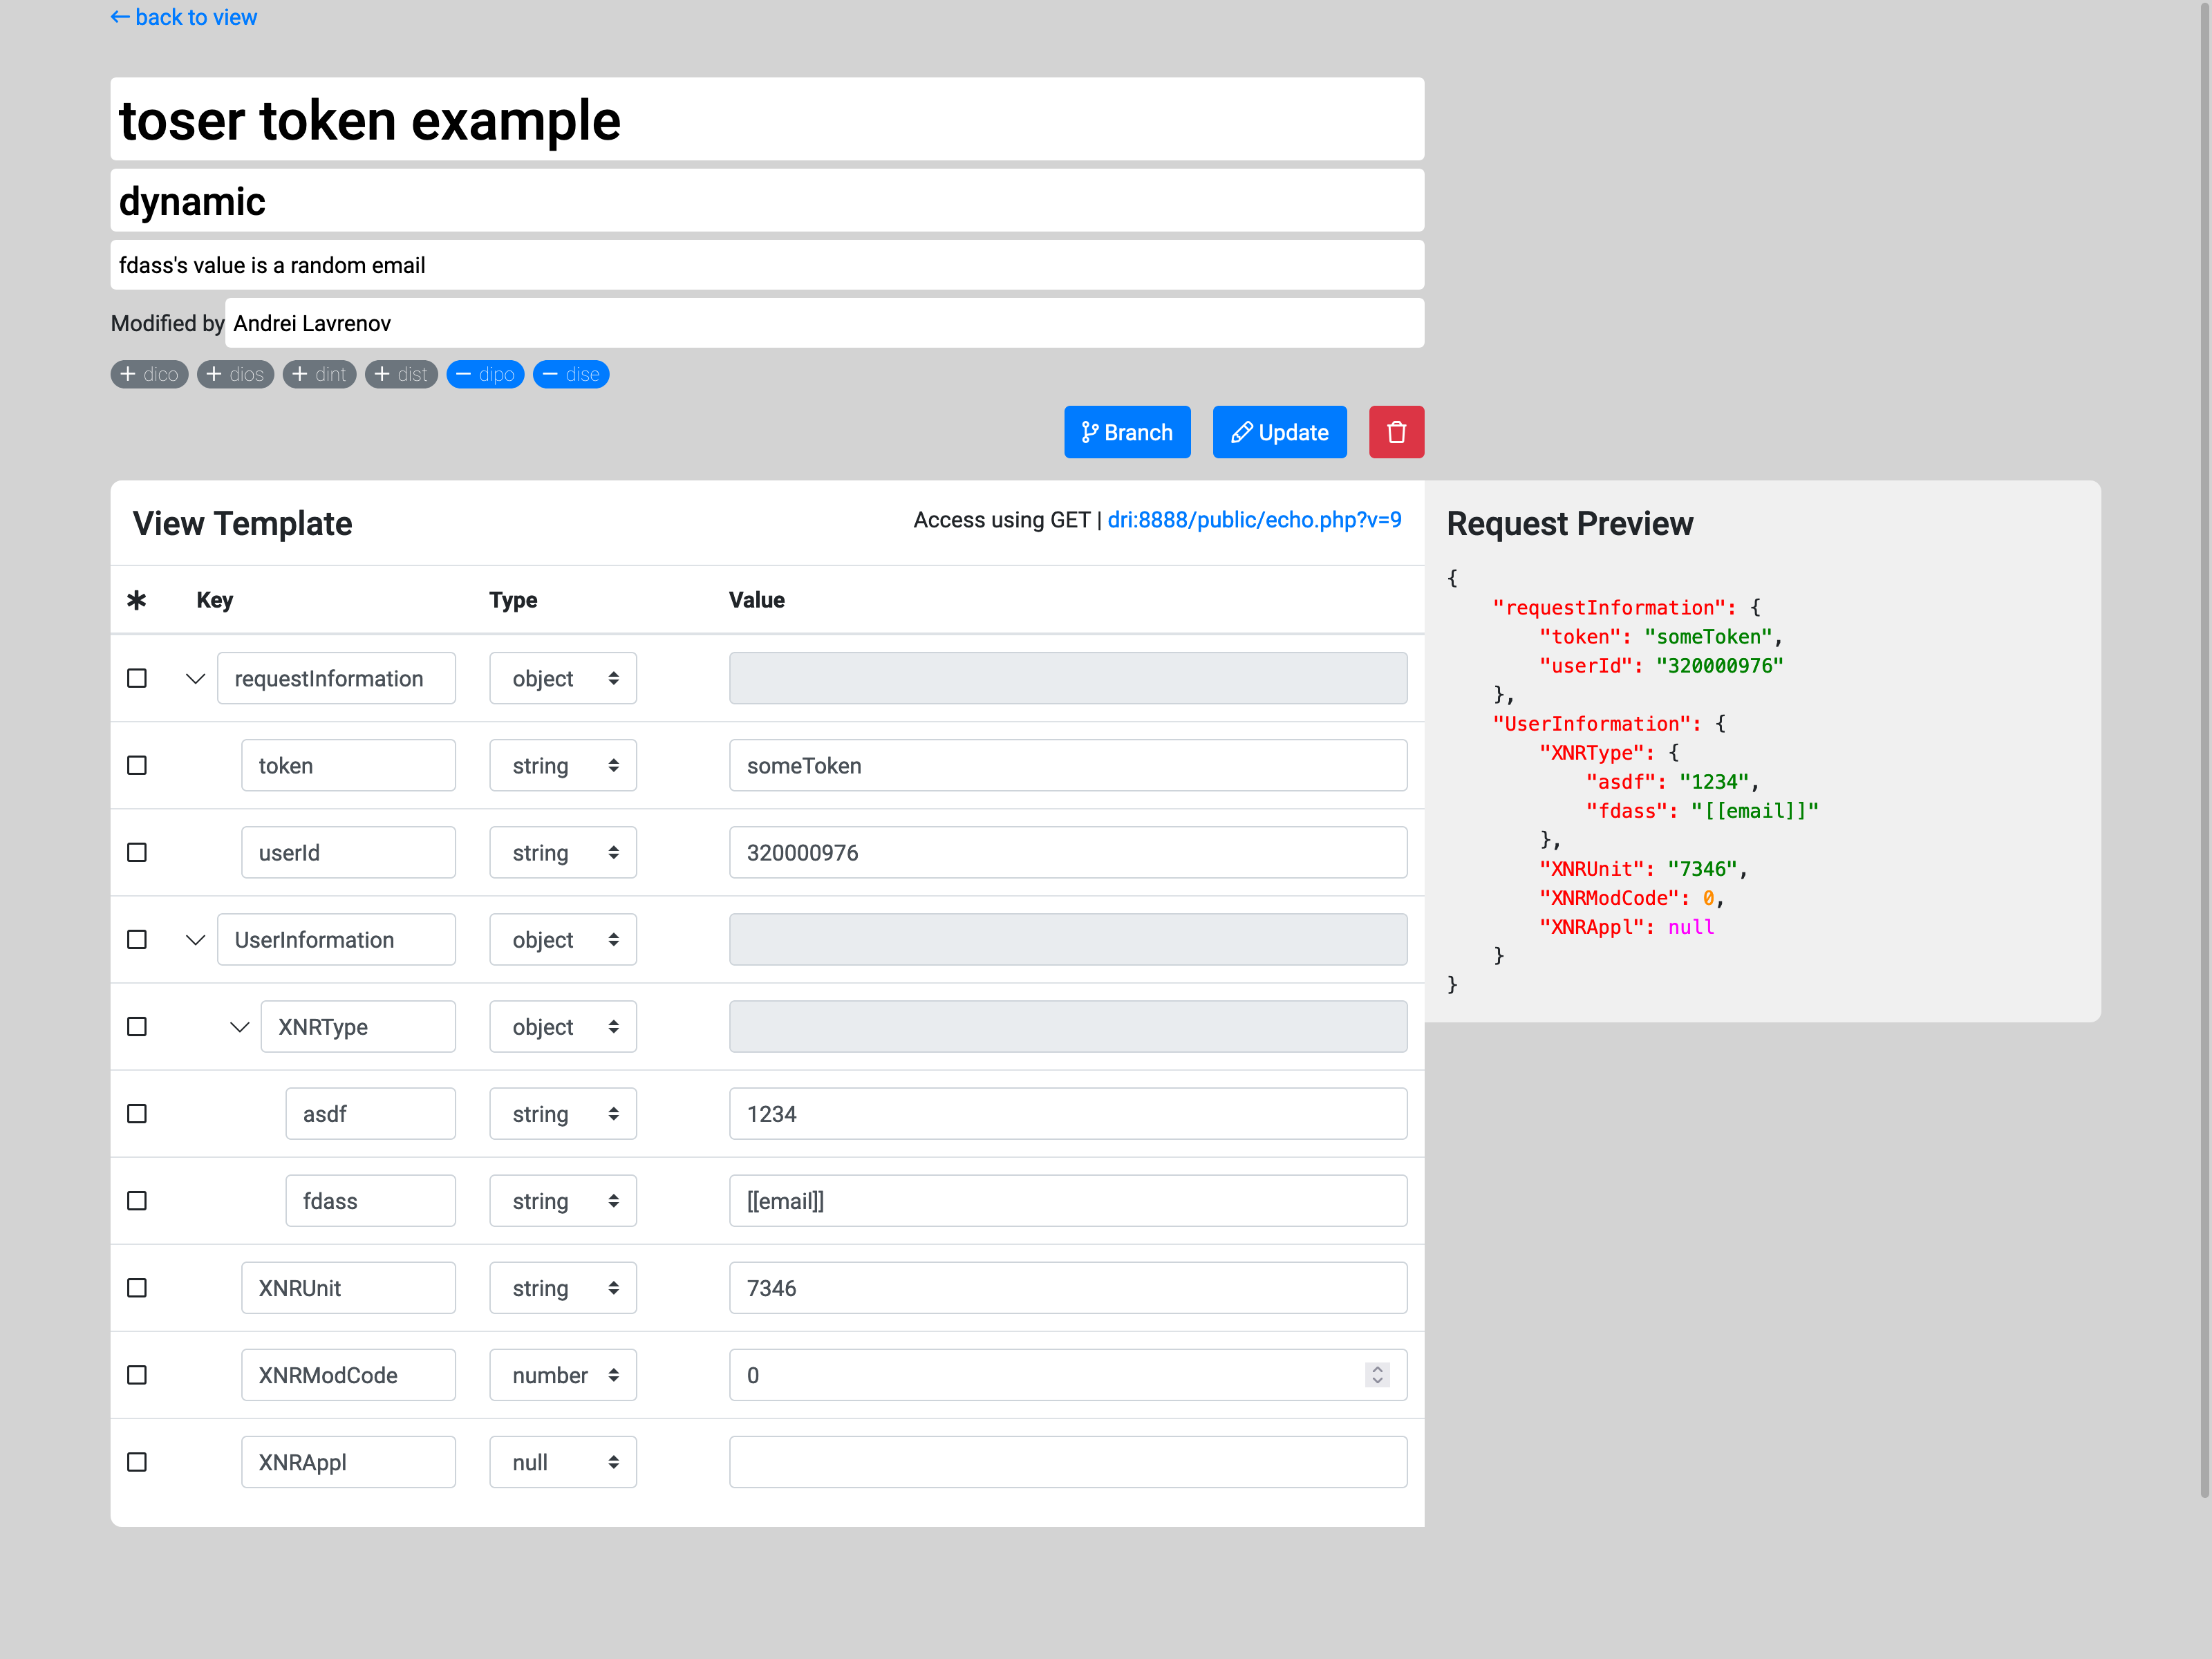This screenshot has width=2212, height=1659.
Task: Go back to view link
Action: (184, 17)
